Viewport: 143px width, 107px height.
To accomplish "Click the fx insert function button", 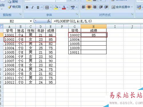I will pos(49,21).
